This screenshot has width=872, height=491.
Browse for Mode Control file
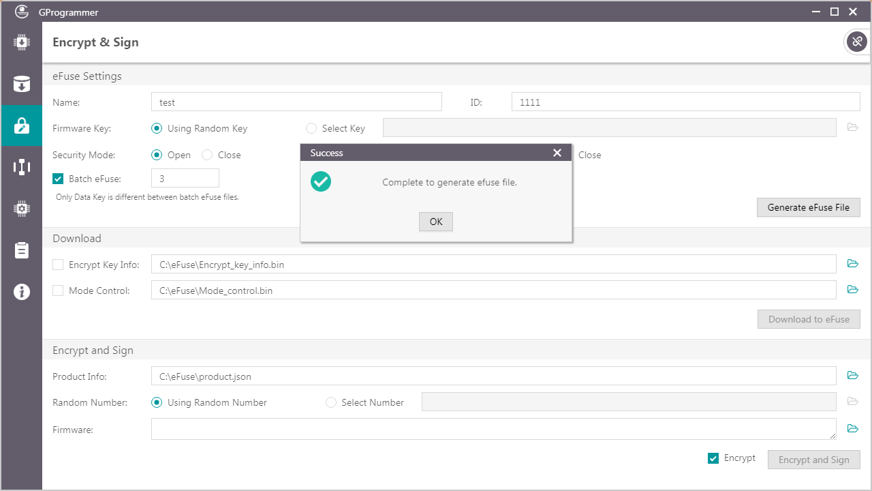pyautogui.click(x=852, y=290)
